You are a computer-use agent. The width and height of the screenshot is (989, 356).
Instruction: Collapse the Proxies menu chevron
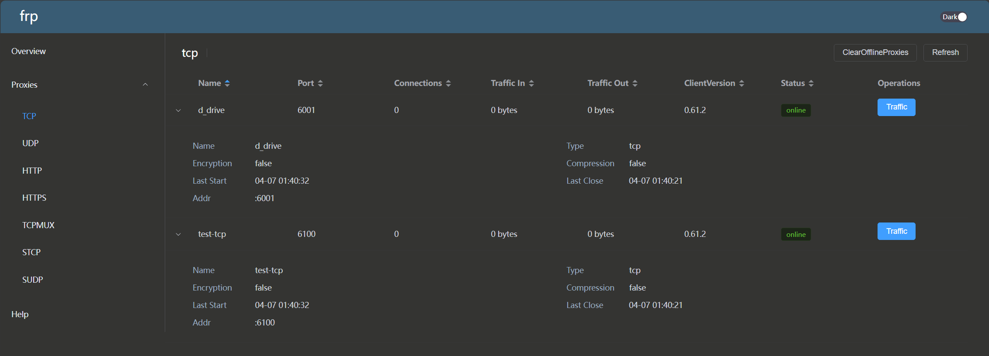tap(146, 85)
